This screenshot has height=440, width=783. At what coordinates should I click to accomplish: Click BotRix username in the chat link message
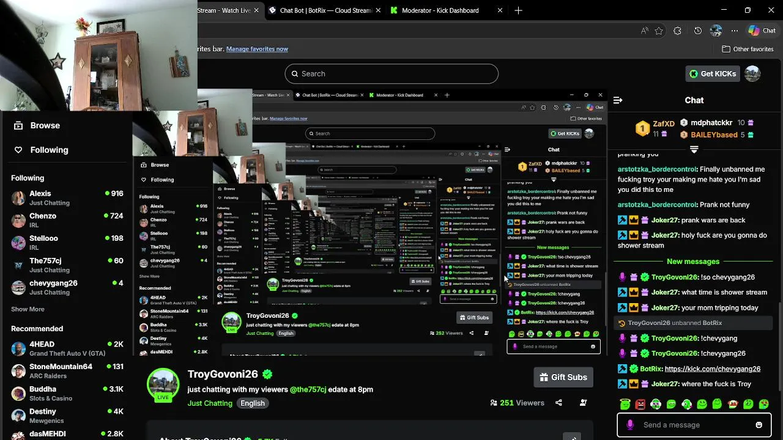click(x=650, y=369)
